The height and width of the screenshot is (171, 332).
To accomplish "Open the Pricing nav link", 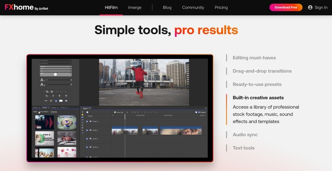I will [221, 8].
